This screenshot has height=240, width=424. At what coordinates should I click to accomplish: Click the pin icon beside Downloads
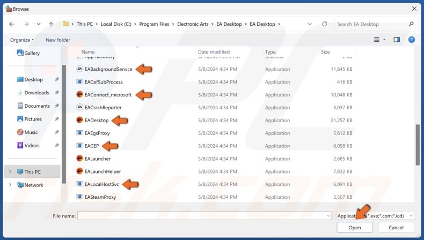click(57, 93)
